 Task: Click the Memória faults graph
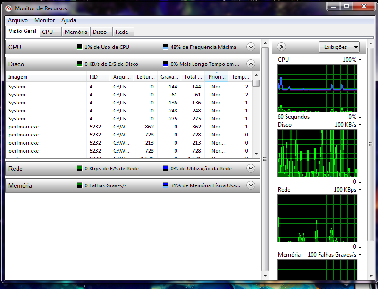pos(317,269)
